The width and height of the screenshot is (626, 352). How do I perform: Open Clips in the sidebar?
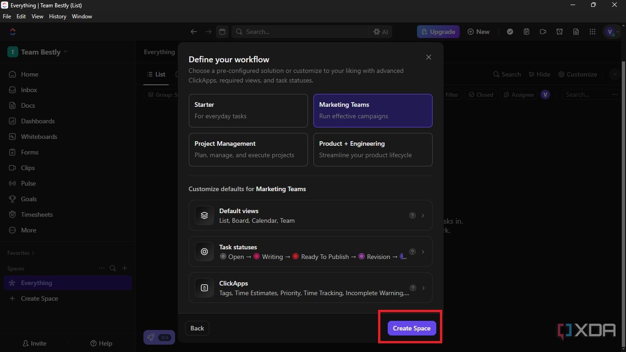click(69, 168)
